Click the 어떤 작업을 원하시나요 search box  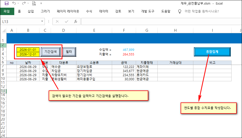201,11
